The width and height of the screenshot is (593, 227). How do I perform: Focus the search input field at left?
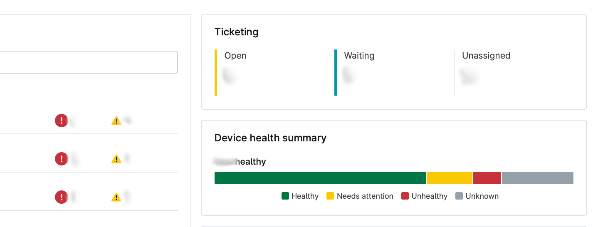pyautogui.click(x=89, y=62)
